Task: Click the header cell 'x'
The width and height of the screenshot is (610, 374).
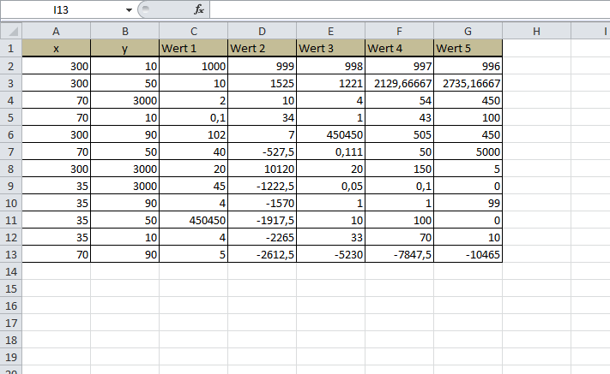Action: coord(57,48)
